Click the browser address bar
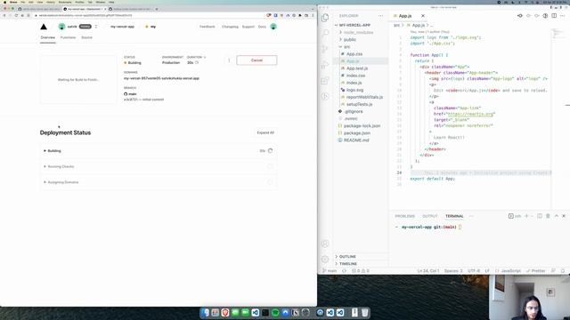 pos(149,15)
